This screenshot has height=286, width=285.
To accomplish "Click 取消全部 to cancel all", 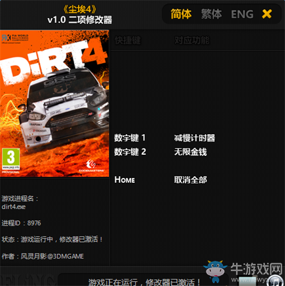I will (190, 180).
